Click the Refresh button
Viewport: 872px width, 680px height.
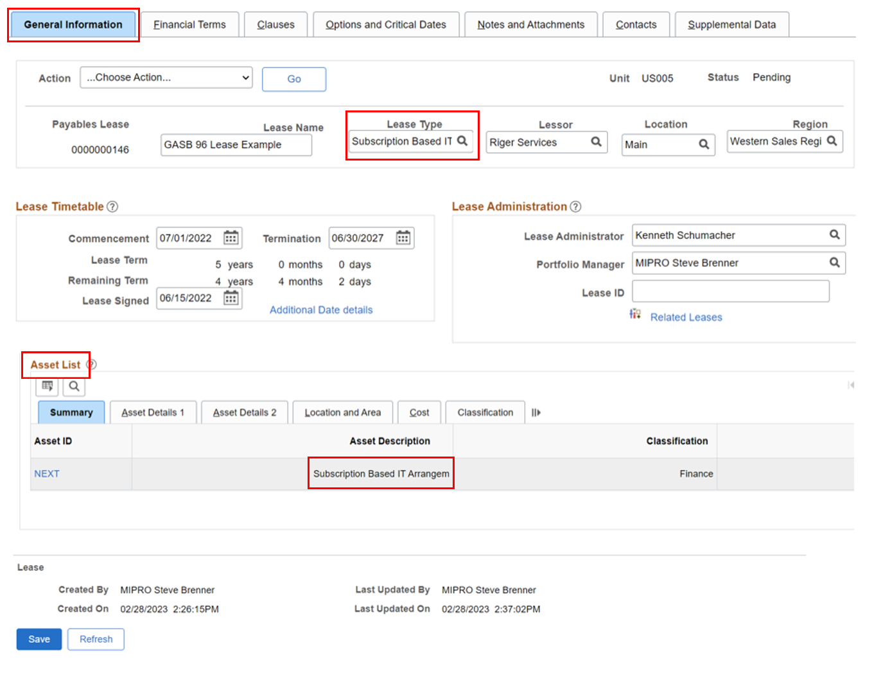pos(96,640)
